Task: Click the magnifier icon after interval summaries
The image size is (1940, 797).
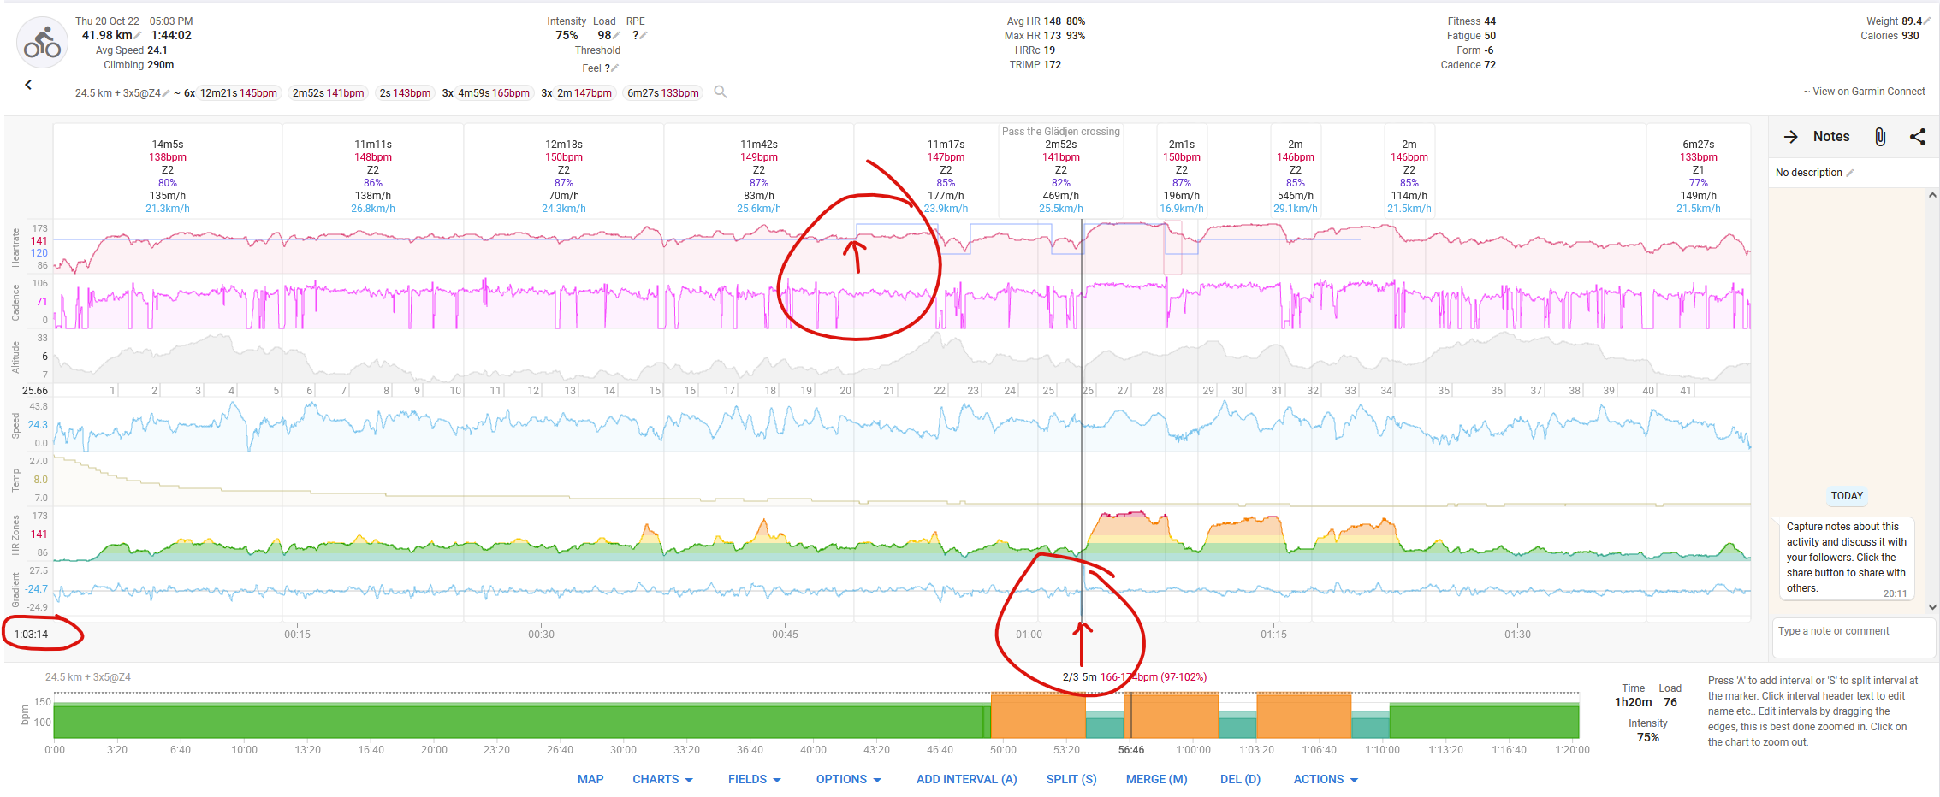Action: (x=721, y=92)
